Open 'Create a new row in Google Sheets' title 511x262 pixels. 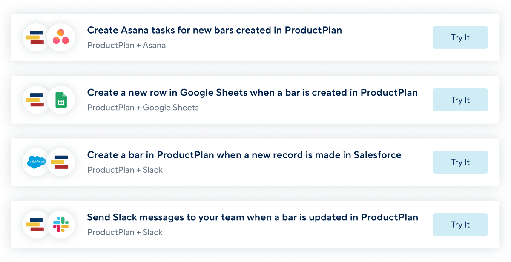(x=253, y=93)
